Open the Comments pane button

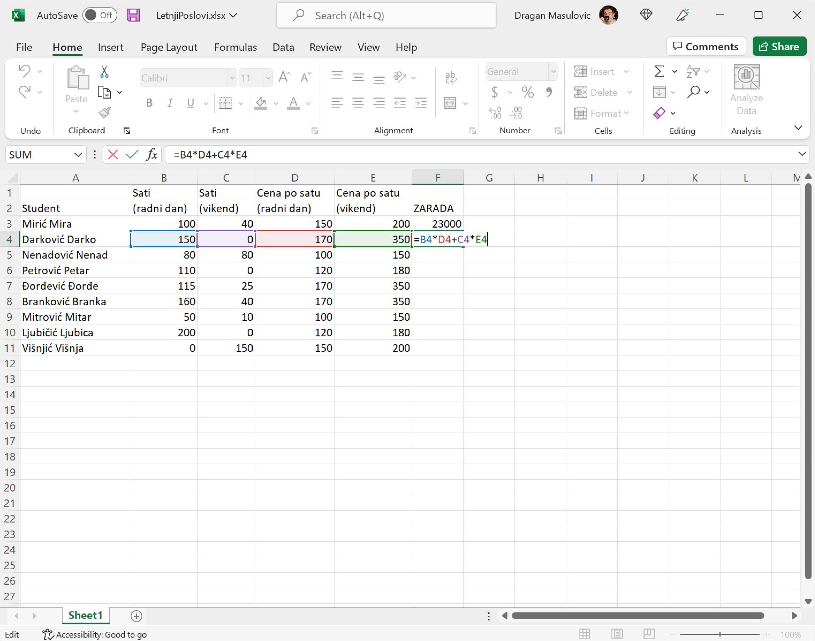pos(706,47)
